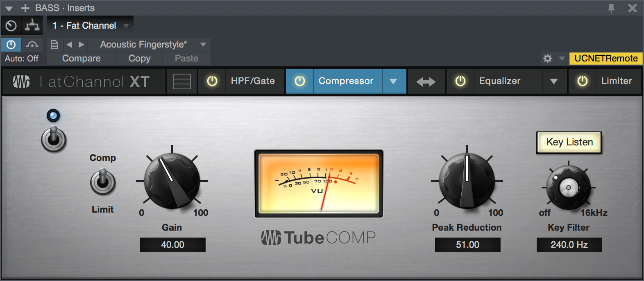Pin the plugin window
Screen dimensions: 644x281
(611, 8)
